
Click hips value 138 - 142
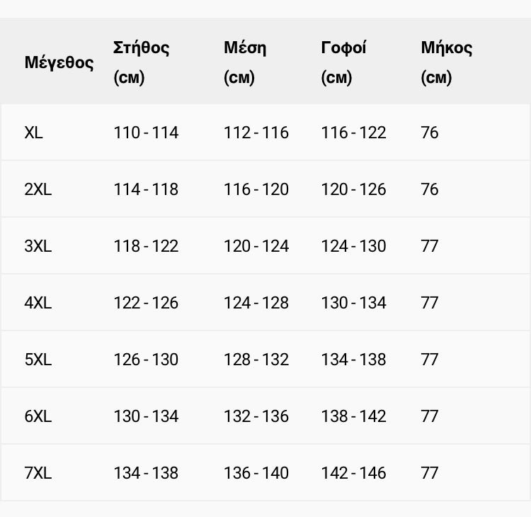pos(353,416)
